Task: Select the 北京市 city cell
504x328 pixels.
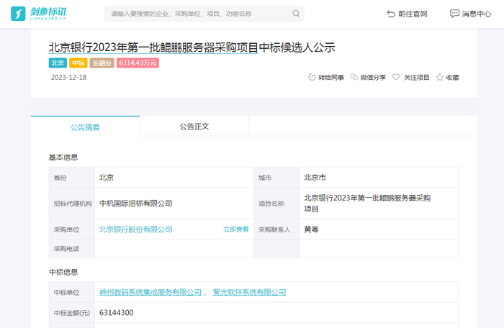Action: tap(379, 178)
